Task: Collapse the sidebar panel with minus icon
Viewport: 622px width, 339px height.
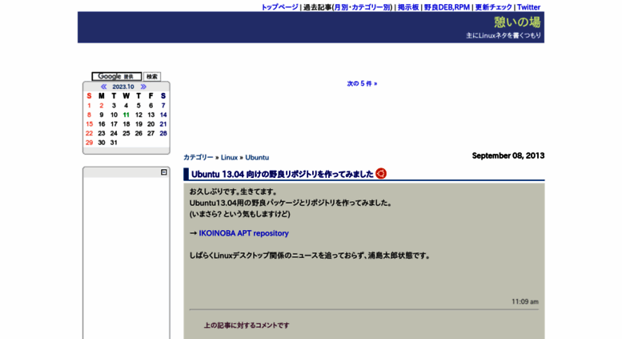Action: [164, 172]
